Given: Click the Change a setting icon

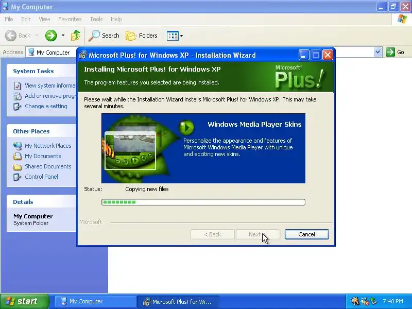Looking at the screenshot, I should pos(18,107).
